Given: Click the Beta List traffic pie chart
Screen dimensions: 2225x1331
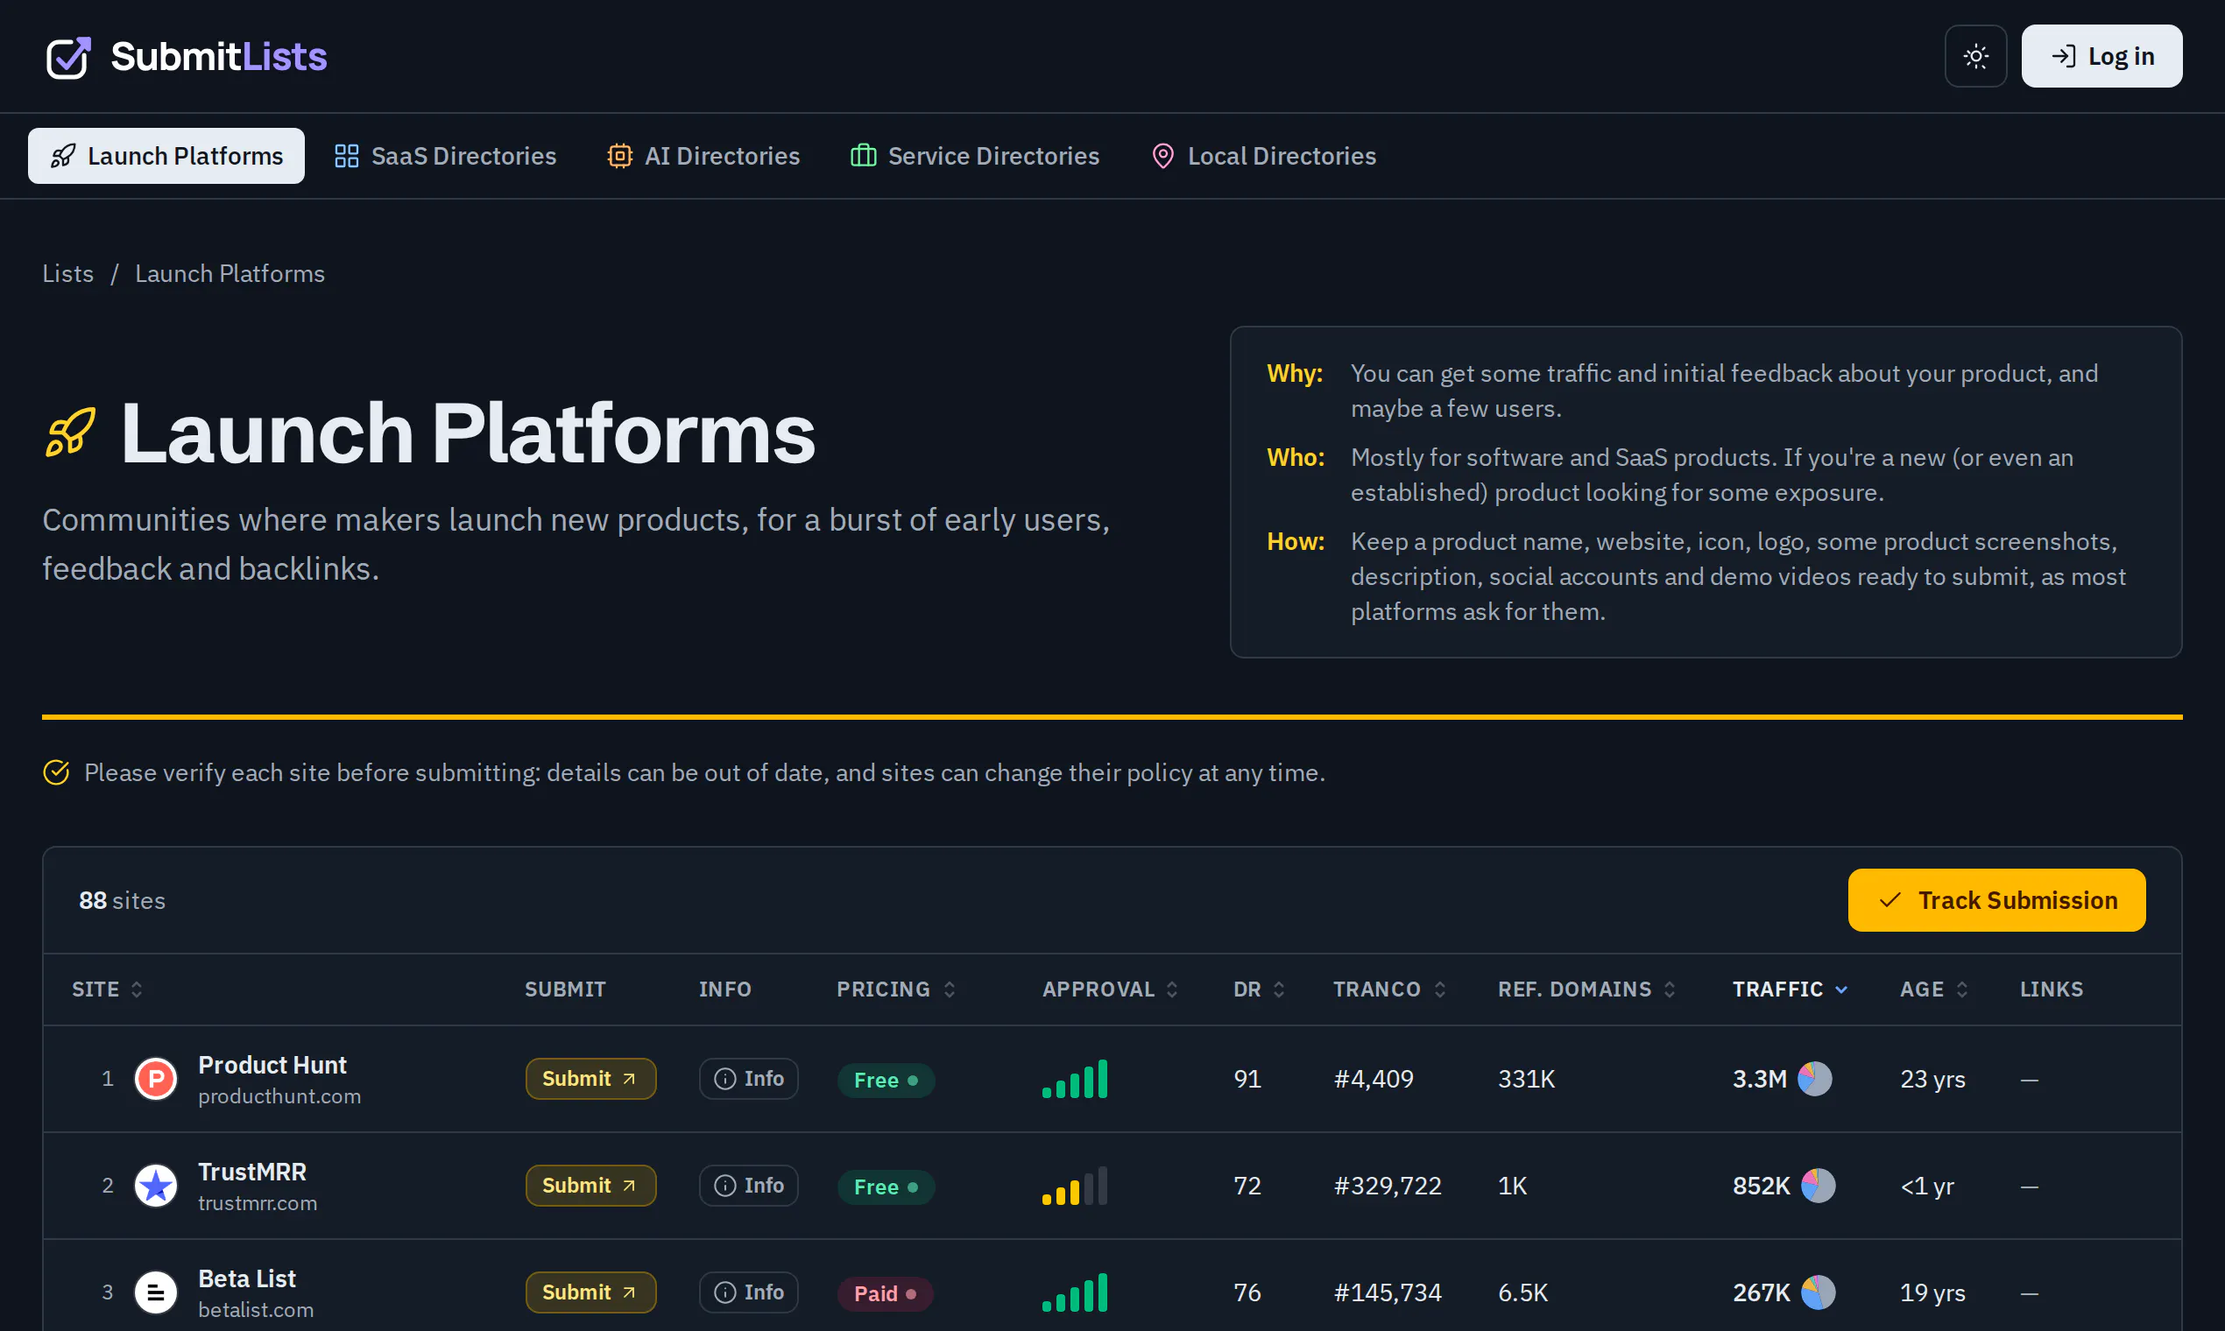Looking at the screenshot, I should (x=1818, y=1292).
